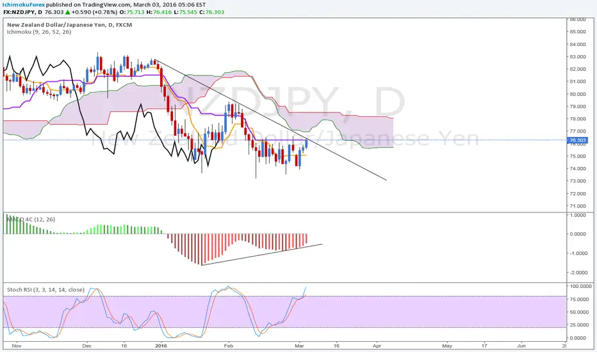The width and height of the screenshot is (597, 352).
Task: Select the rising trendline under MACD histogram
Action: 262,254
